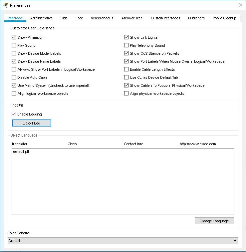This screenshot has width=246, height=252.
Task: Uncheck Show QoS Stamps on Packets
Action: pos(126,53)
